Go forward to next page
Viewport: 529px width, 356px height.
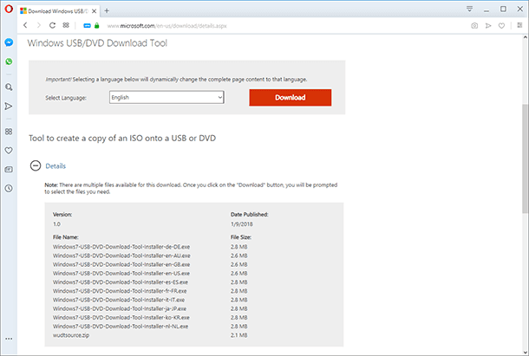tap(38, 25)
